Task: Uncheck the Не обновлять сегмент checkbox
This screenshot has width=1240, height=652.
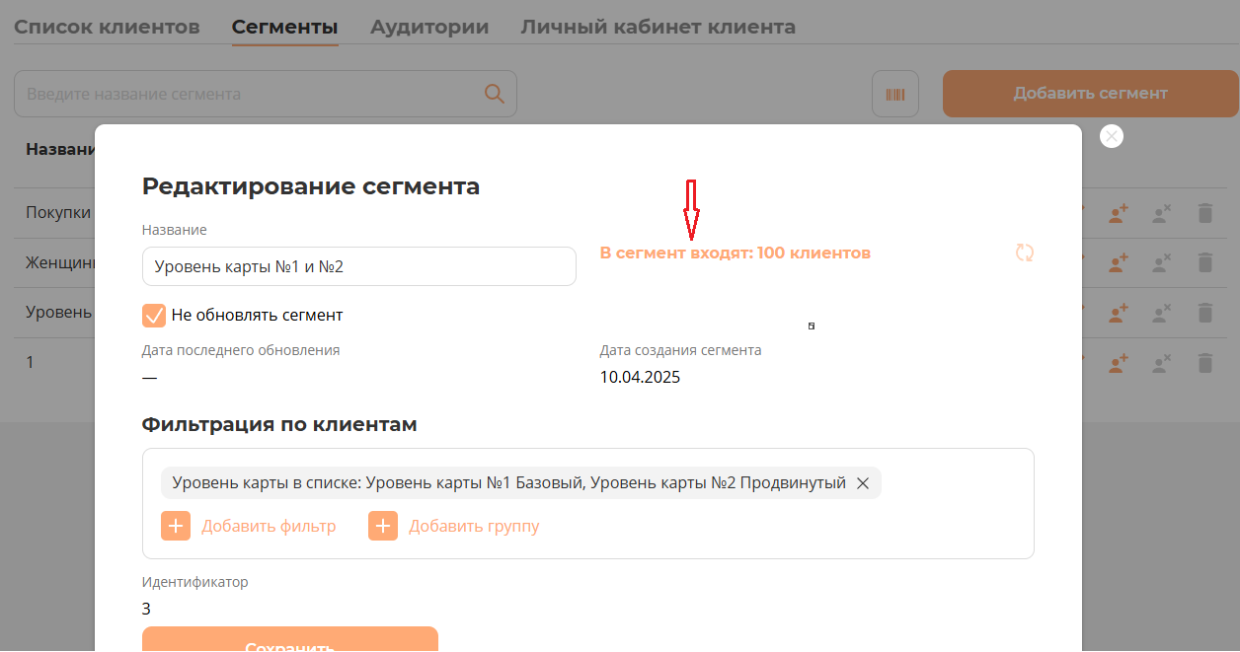Action: pos(154,316)
